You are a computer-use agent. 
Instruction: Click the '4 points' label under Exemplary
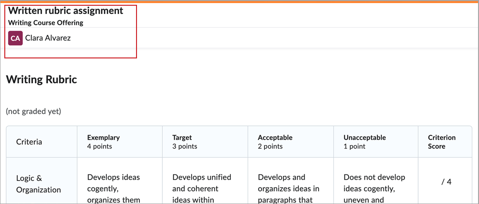click(100, 147)
